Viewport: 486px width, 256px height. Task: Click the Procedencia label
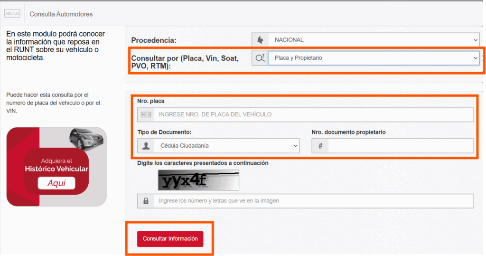[x=154, y=40]
